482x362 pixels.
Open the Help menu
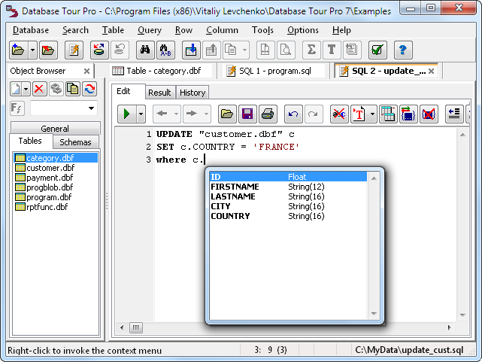tap(341, 30)
